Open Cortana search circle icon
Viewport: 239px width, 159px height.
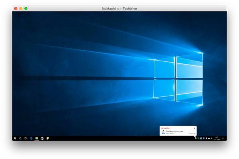tap(20, 138)
